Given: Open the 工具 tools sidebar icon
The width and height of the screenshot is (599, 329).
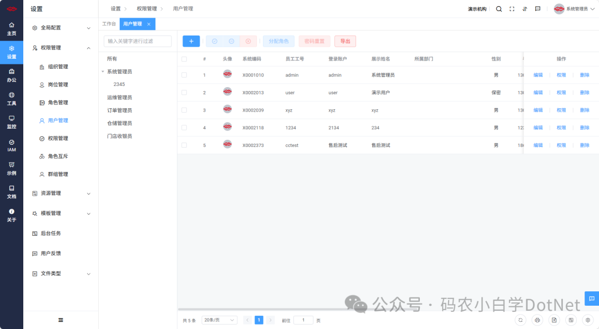Looking at the screenshot, I should point(12,99).
